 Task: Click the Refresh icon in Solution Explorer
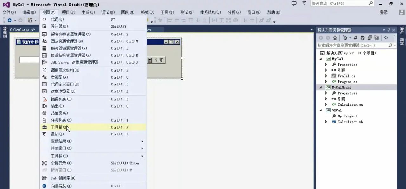tap(363, 38)
